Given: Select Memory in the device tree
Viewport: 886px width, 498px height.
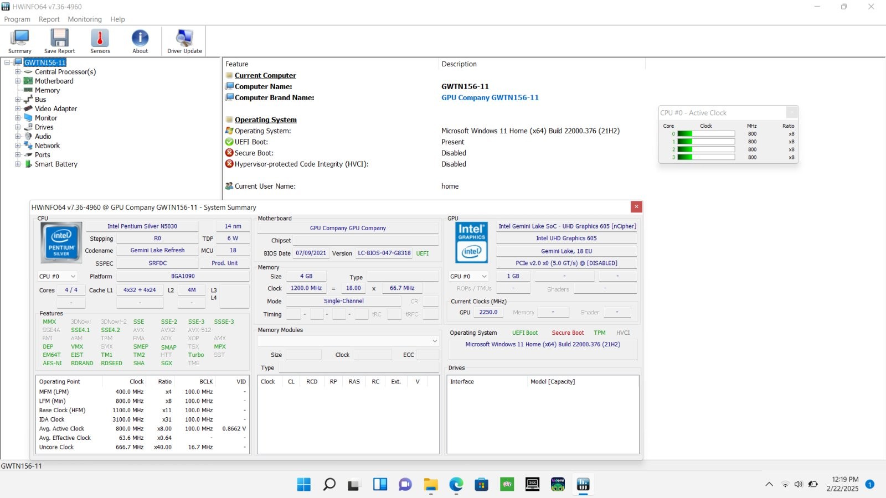Looking at the screenshot, I should [x=47, y=90].
